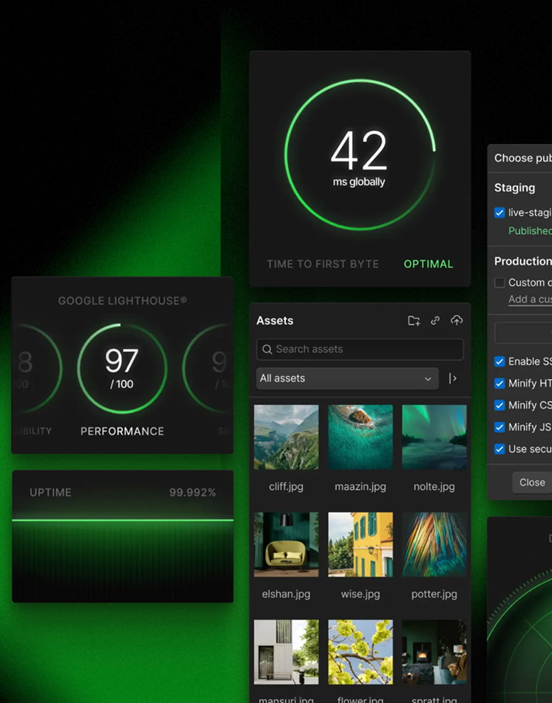Click the link icon in Assets header
The image size is (552, 703).
click(x=435, y=321)
